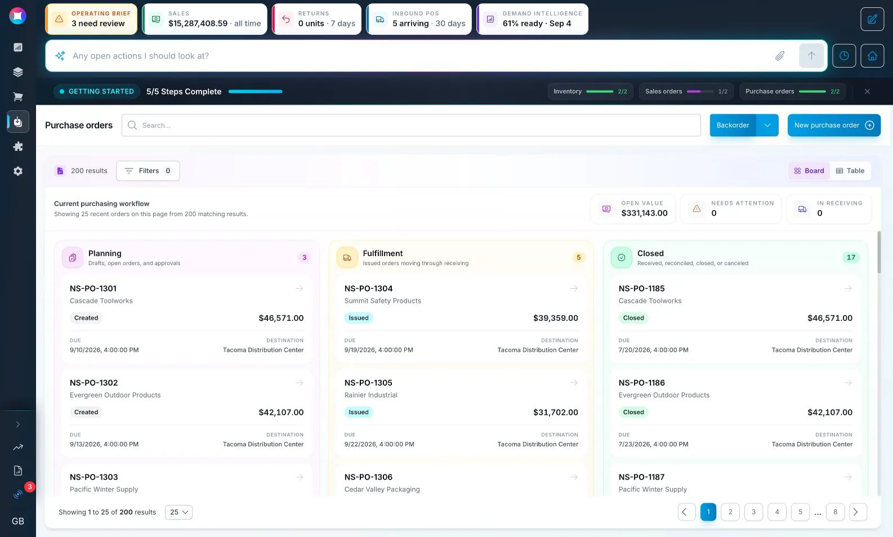Click the Needs Attention warning icon
893x537 pixels.
696,209
